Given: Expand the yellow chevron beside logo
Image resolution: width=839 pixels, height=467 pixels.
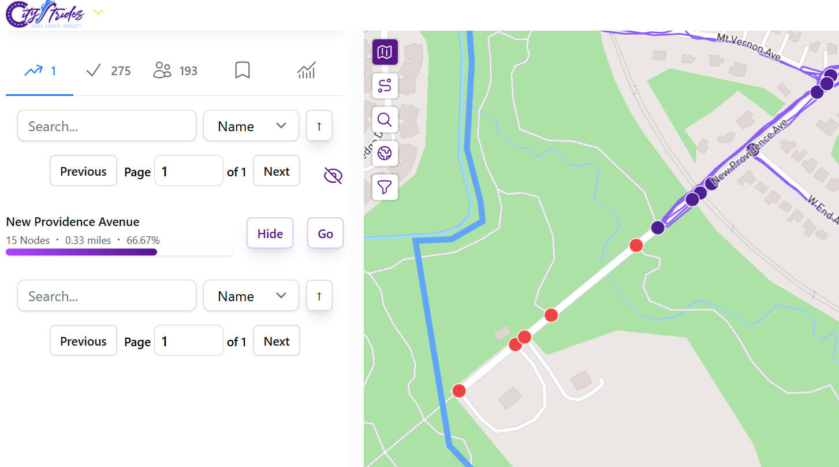Looking at the screenshot, I should [x=98, y=12].
